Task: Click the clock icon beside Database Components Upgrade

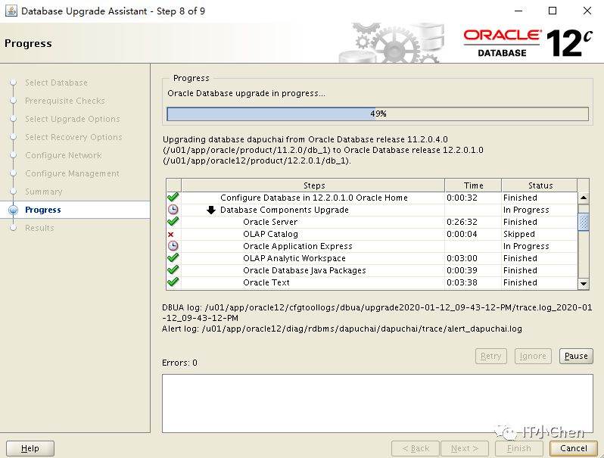Action: pos(173,210)
